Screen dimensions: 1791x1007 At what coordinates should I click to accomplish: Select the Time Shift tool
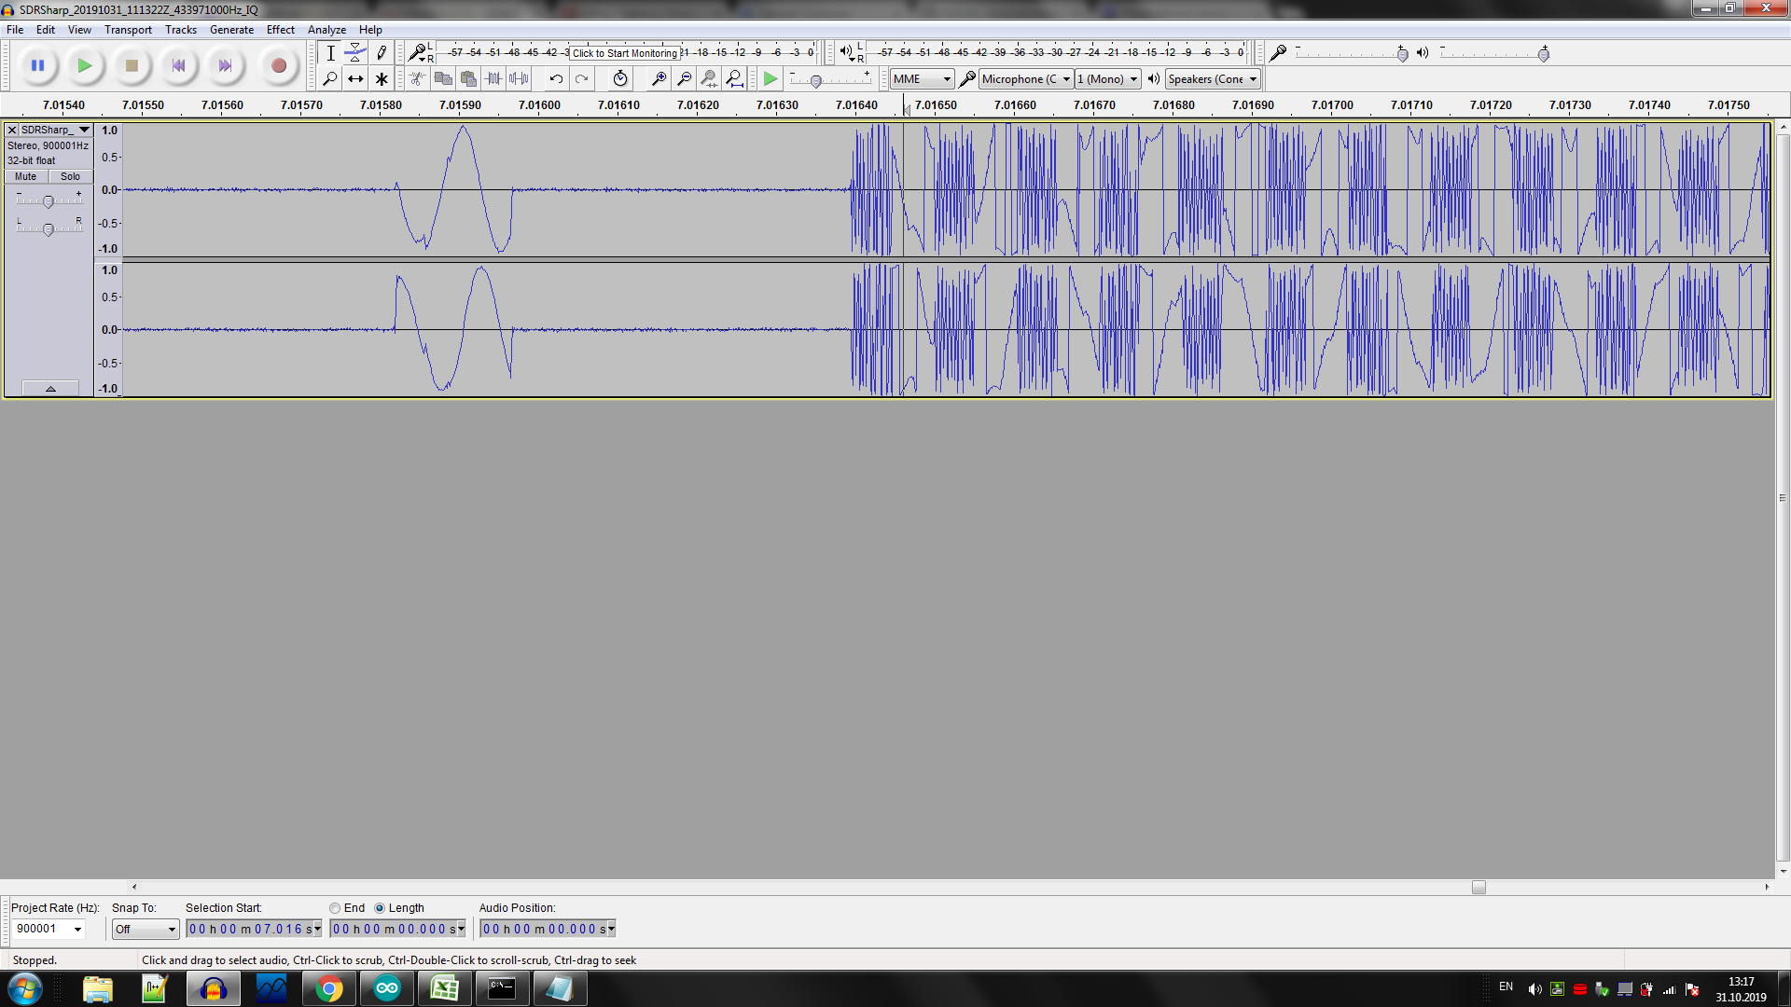pyautogui.click(x=355, y=79)
